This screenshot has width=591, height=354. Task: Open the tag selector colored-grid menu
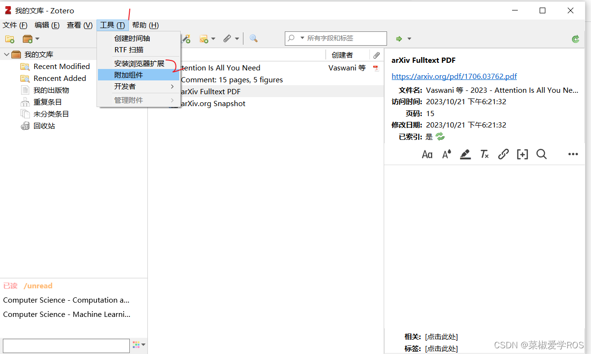coord(139,344)
